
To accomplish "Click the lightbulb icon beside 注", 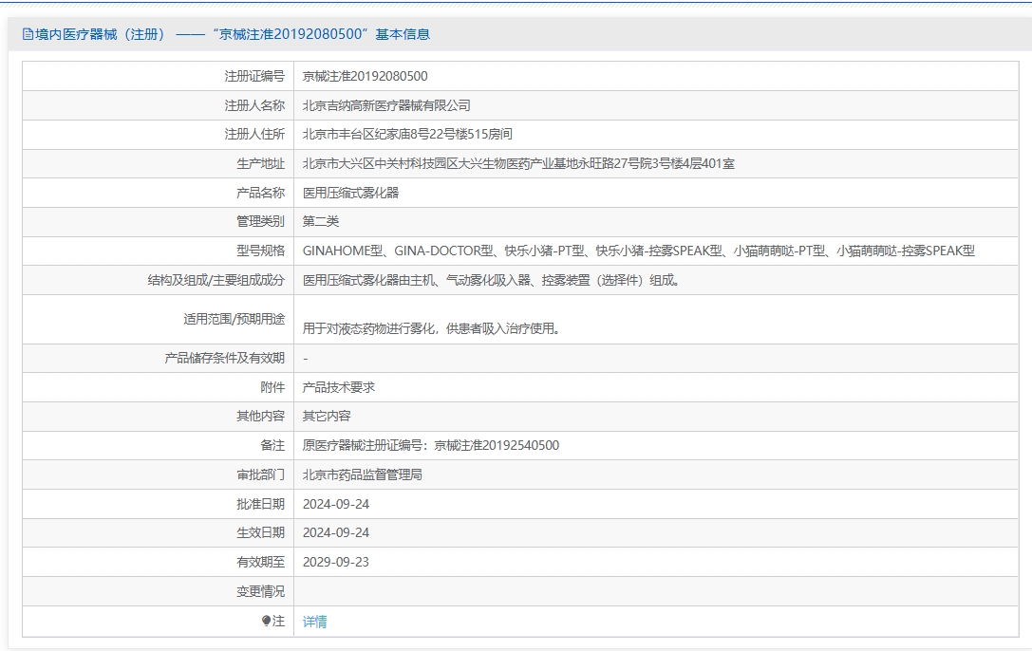I will click(x=266, y=621).
